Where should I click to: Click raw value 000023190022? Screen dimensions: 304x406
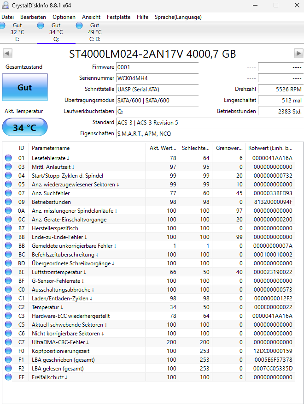pos(273,272)
